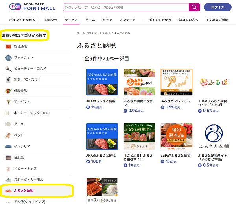Click the ベビー・キッズ category icon
236x204 pixels.
point(8,169)
